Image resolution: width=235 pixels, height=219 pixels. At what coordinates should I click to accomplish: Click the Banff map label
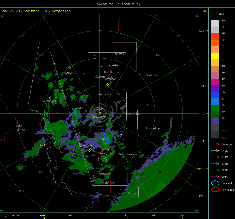(43, 145)
